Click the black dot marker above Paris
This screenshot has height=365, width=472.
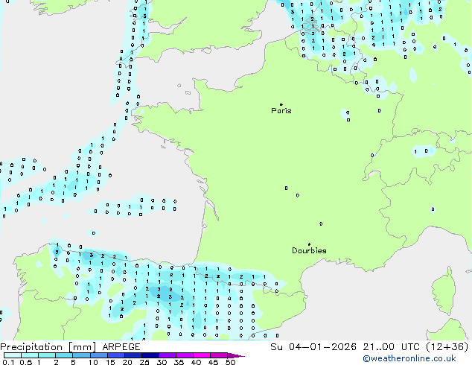pos(281,104)
